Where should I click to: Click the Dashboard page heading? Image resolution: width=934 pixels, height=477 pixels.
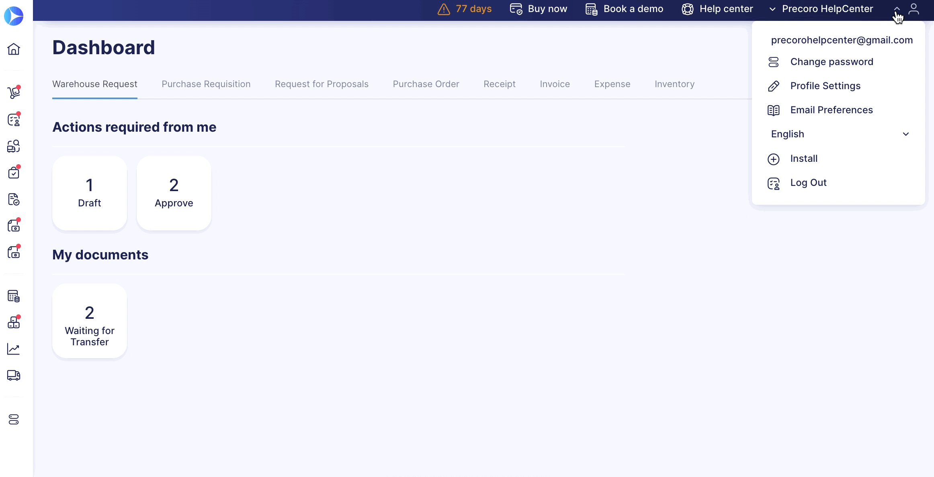pos(104,47)
